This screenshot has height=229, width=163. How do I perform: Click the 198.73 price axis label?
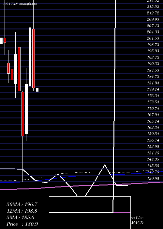[x=153, y=45]
